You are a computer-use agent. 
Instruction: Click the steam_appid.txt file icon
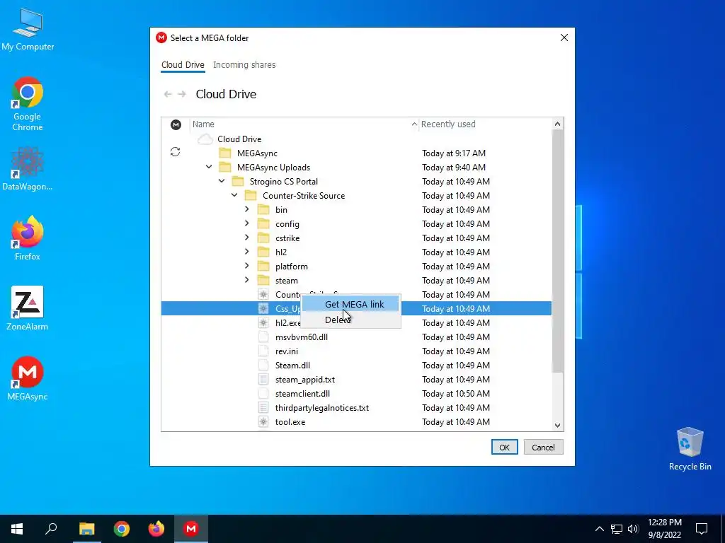tap(263, 380)
